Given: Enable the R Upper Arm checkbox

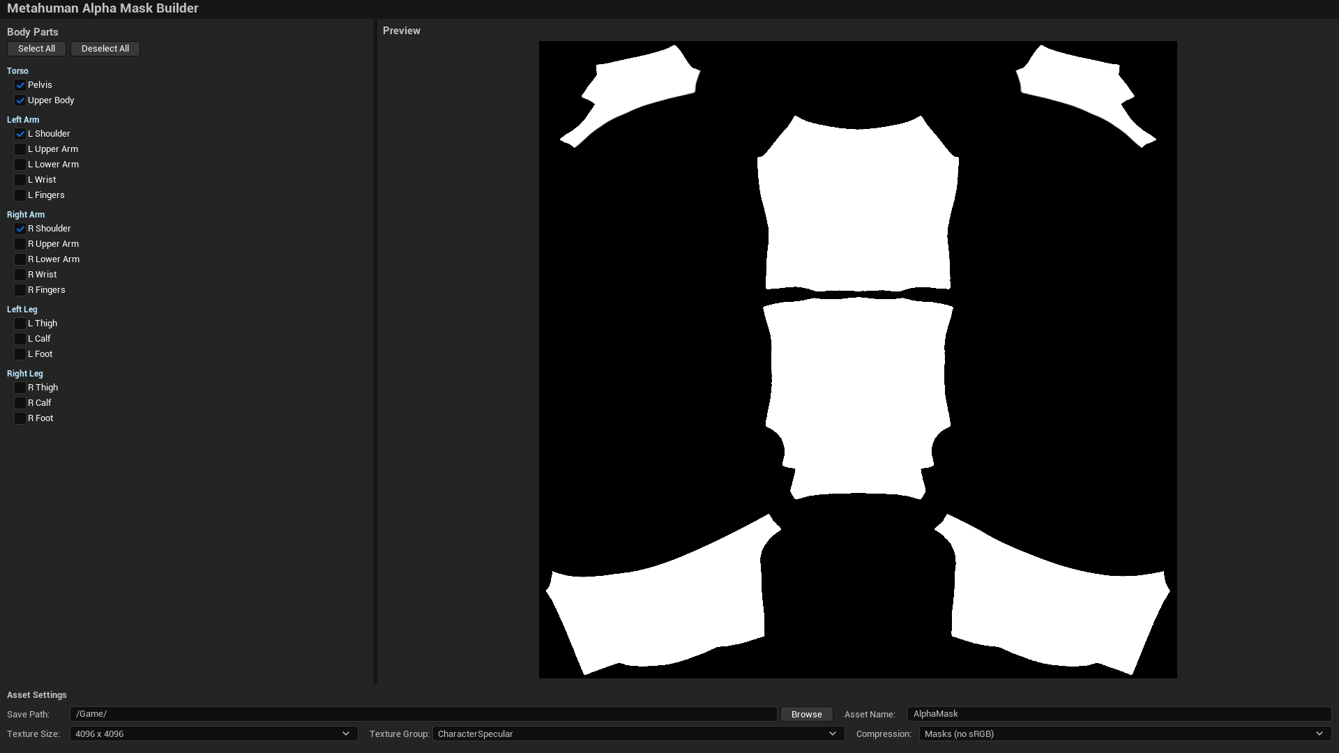Looking at the screenshot, I should 20,244.
